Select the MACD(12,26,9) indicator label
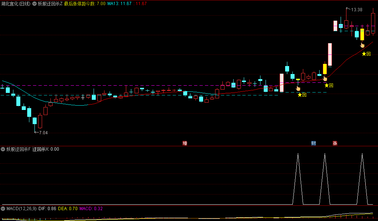This screenshot has height=221, width=378. pyautogui.click(x=21, y=208)
